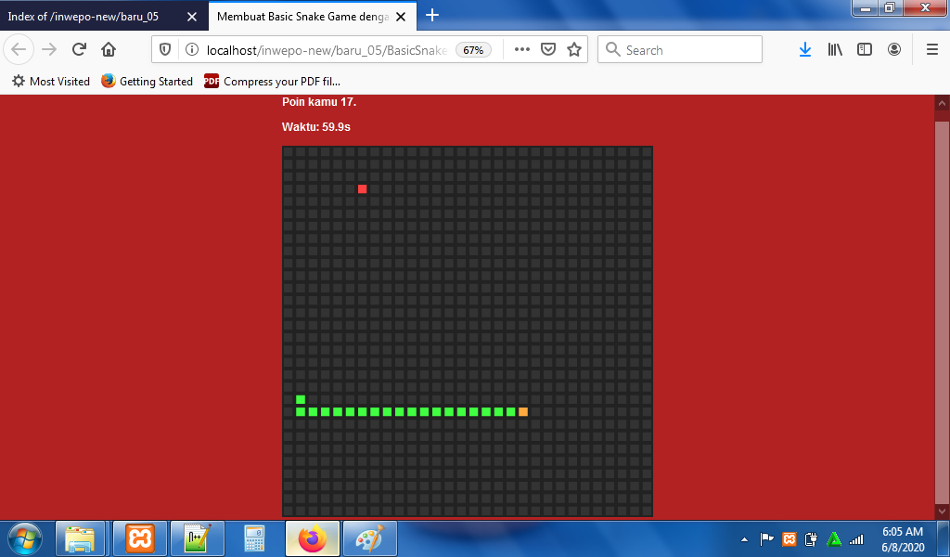Viewport: 950px width, 557px height.
Task: Open the Firefox home page
Action: pyautogui.click(x=109, y=50)
